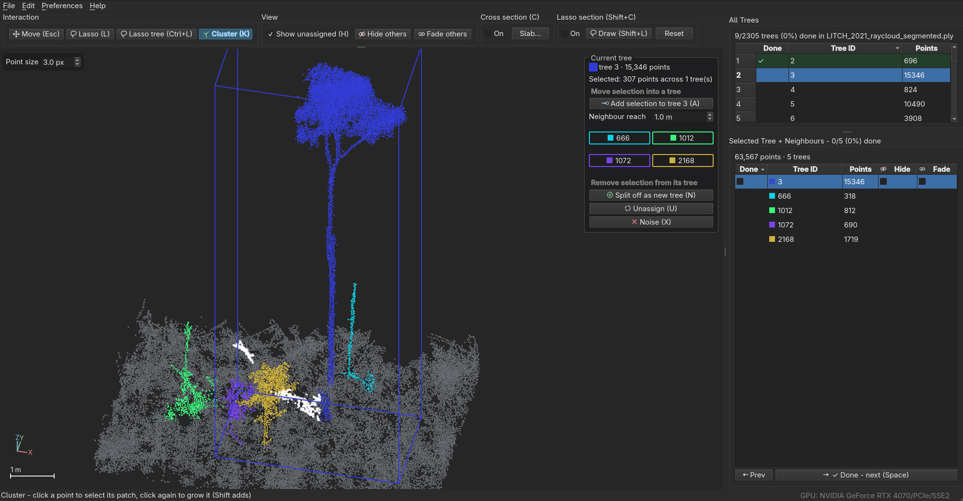Click Add selection to tree 3 (A)

[651, 104]
